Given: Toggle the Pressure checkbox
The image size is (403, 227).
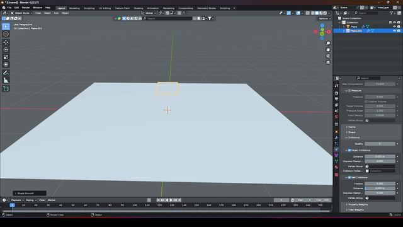Looking at the screenshot, I should click(x=349, y=91).
